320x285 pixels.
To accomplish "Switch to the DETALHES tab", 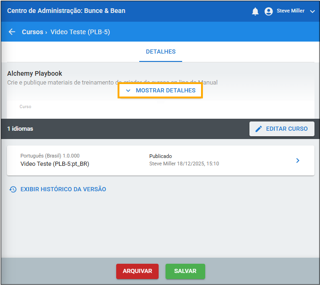I will point(160,52).
